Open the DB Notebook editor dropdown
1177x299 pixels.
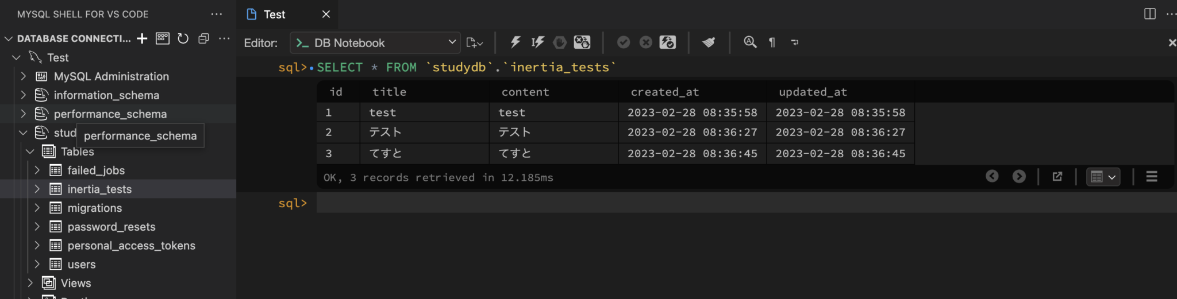pyautogui.click(x=375, y=43)
